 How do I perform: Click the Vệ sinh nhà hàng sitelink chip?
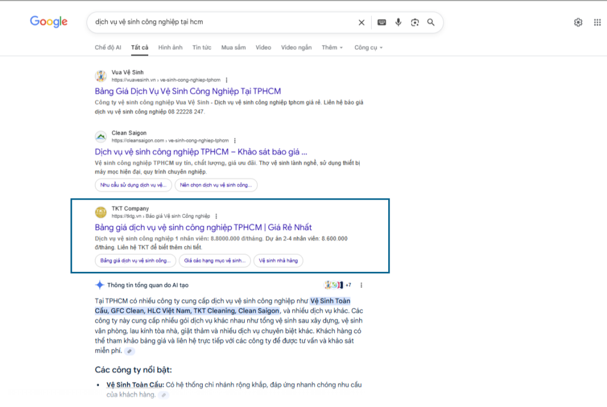(278, 261)
